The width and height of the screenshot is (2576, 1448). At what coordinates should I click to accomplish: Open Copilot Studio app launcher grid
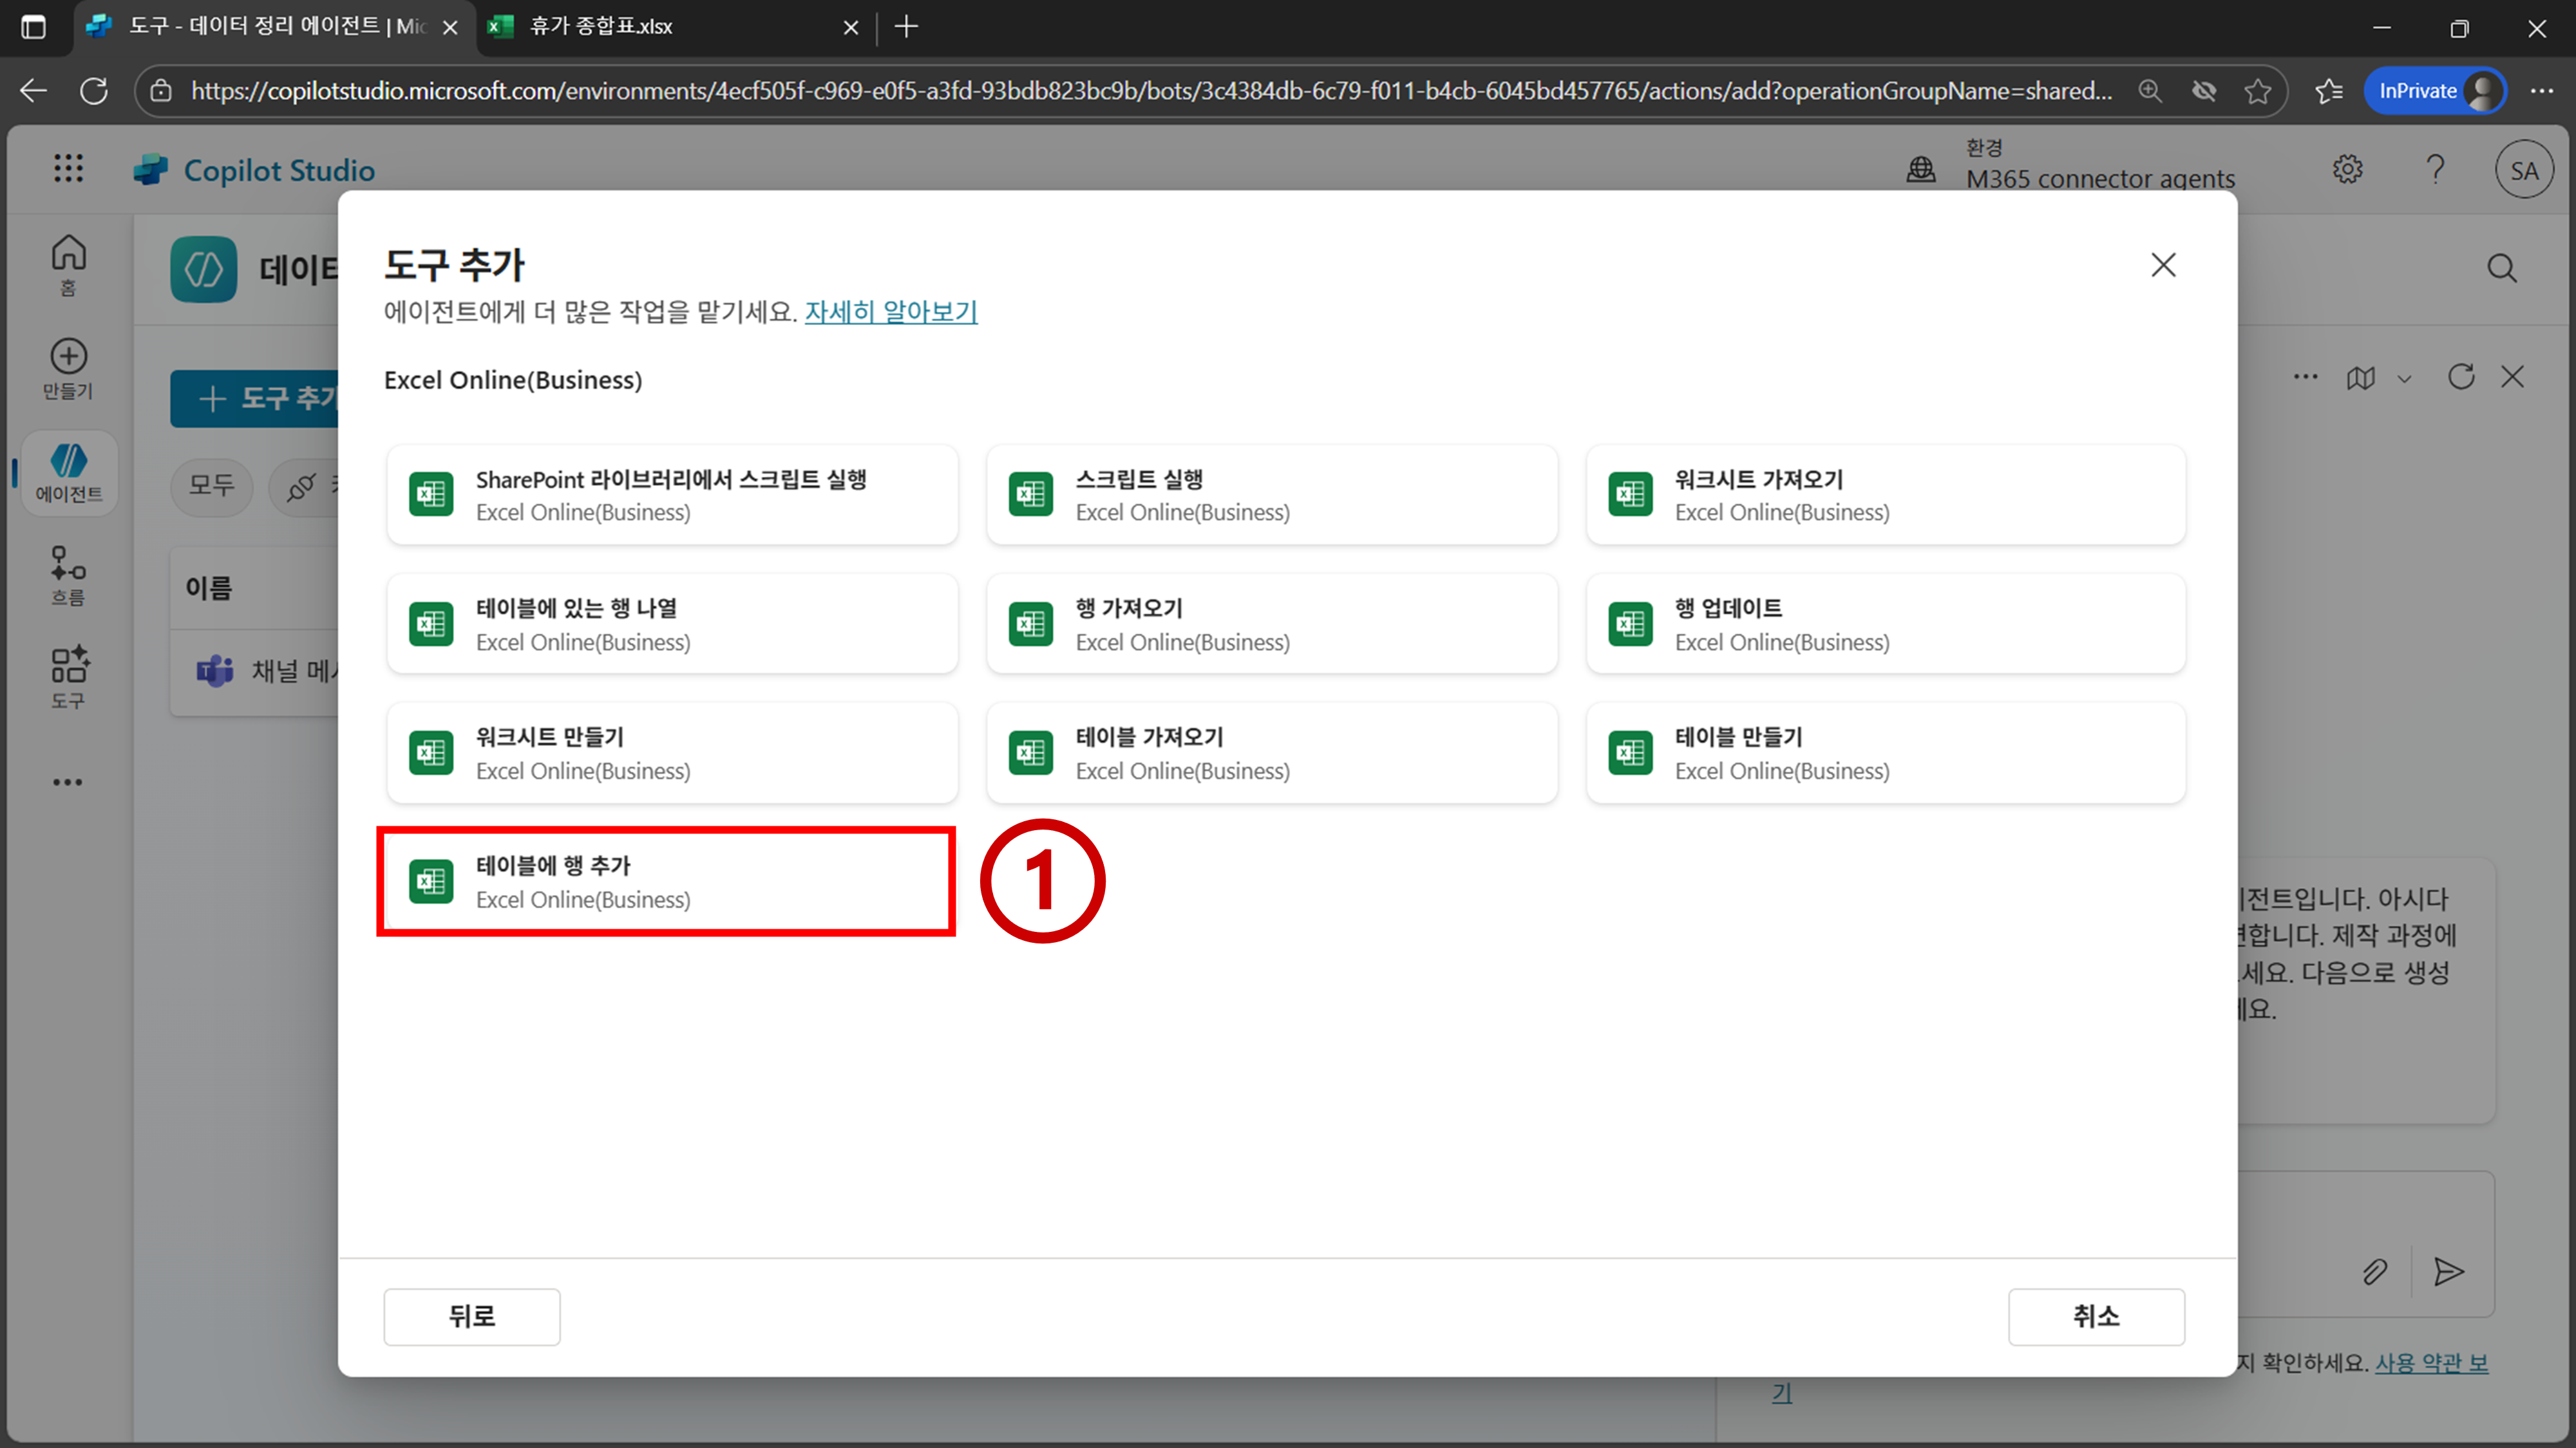click(68, 169)
